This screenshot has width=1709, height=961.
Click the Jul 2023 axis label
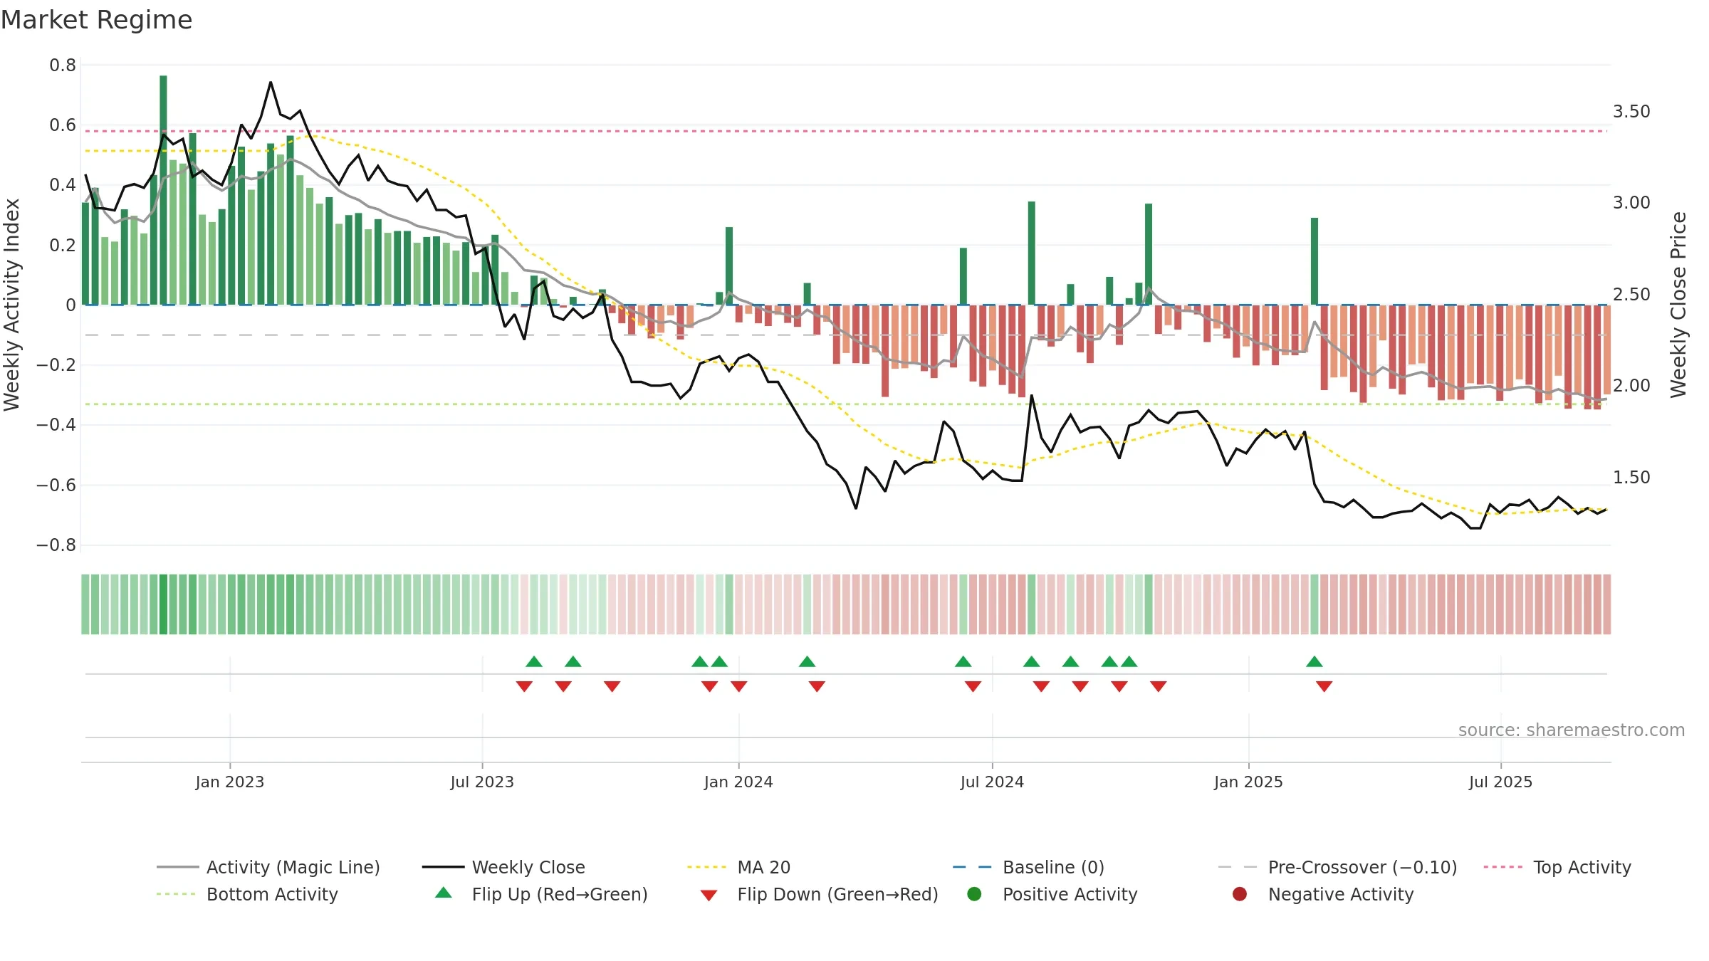pyautogui.click(x=482, y=782)
